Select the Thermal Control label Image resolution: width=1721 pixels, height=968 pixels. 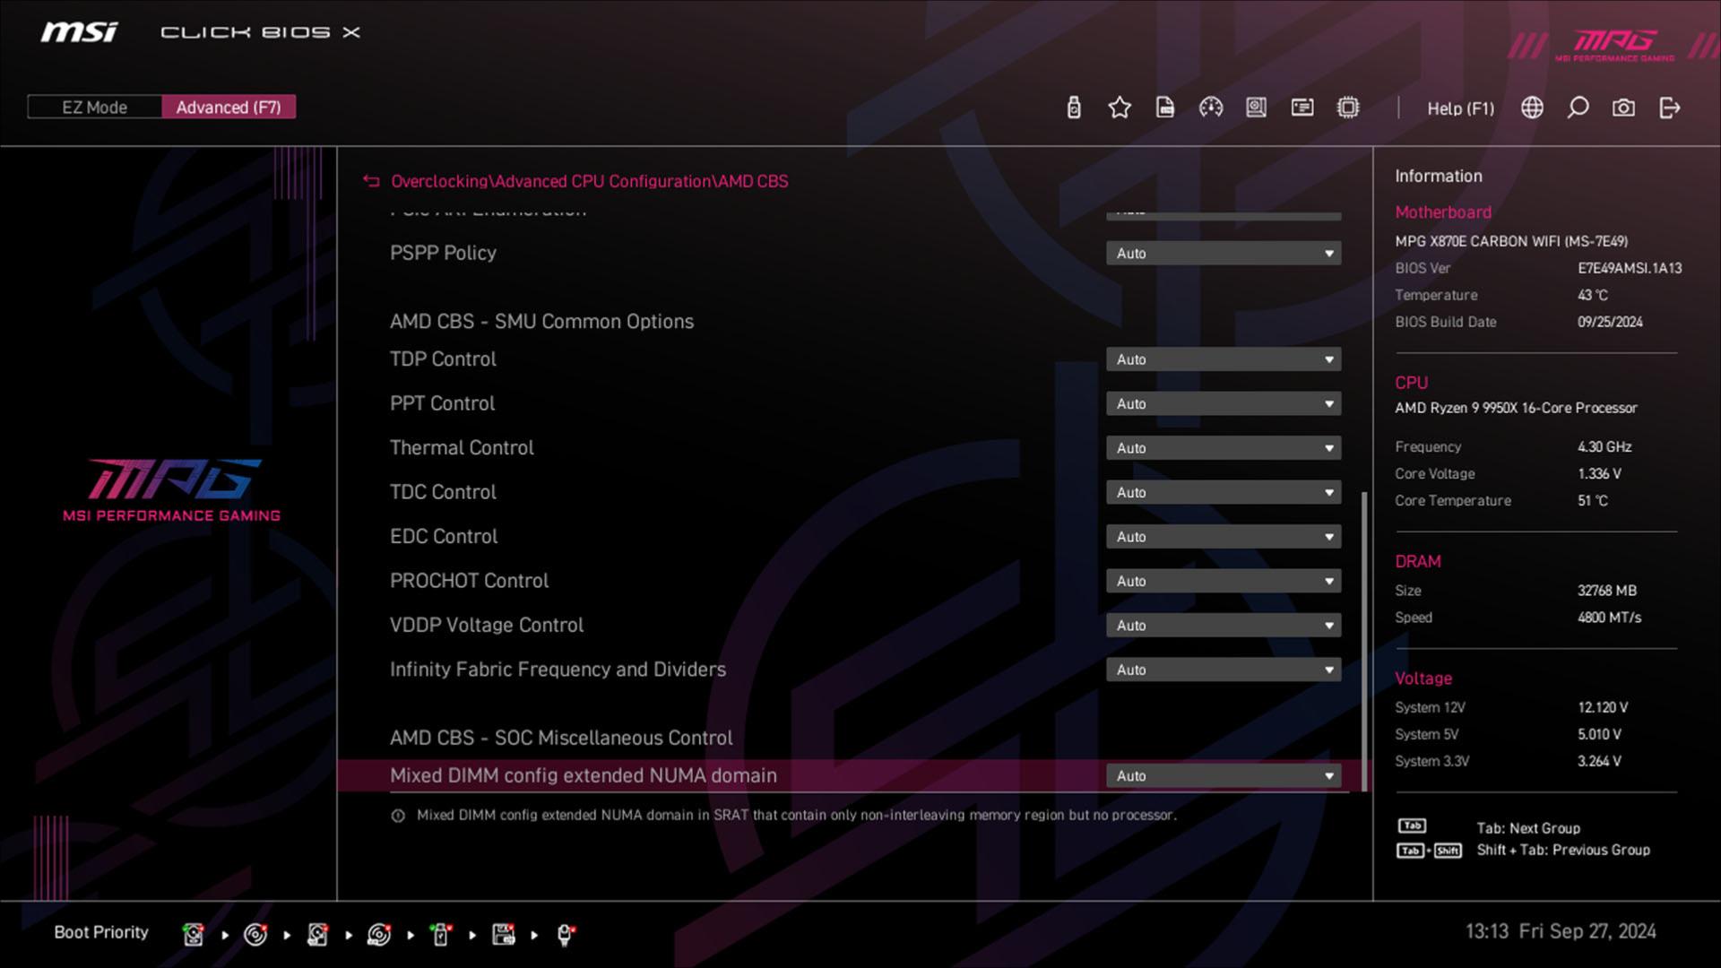click(x=462, y=447)
